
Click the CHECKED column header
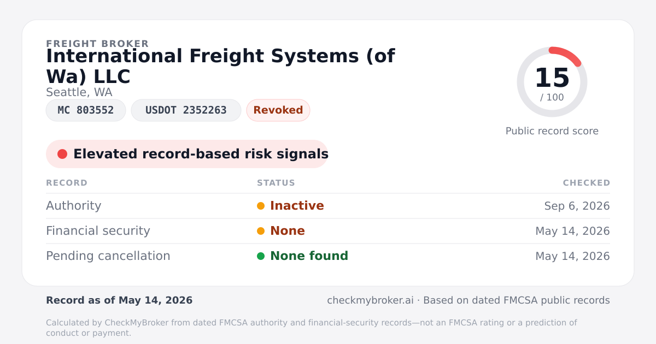click(587, 183)
